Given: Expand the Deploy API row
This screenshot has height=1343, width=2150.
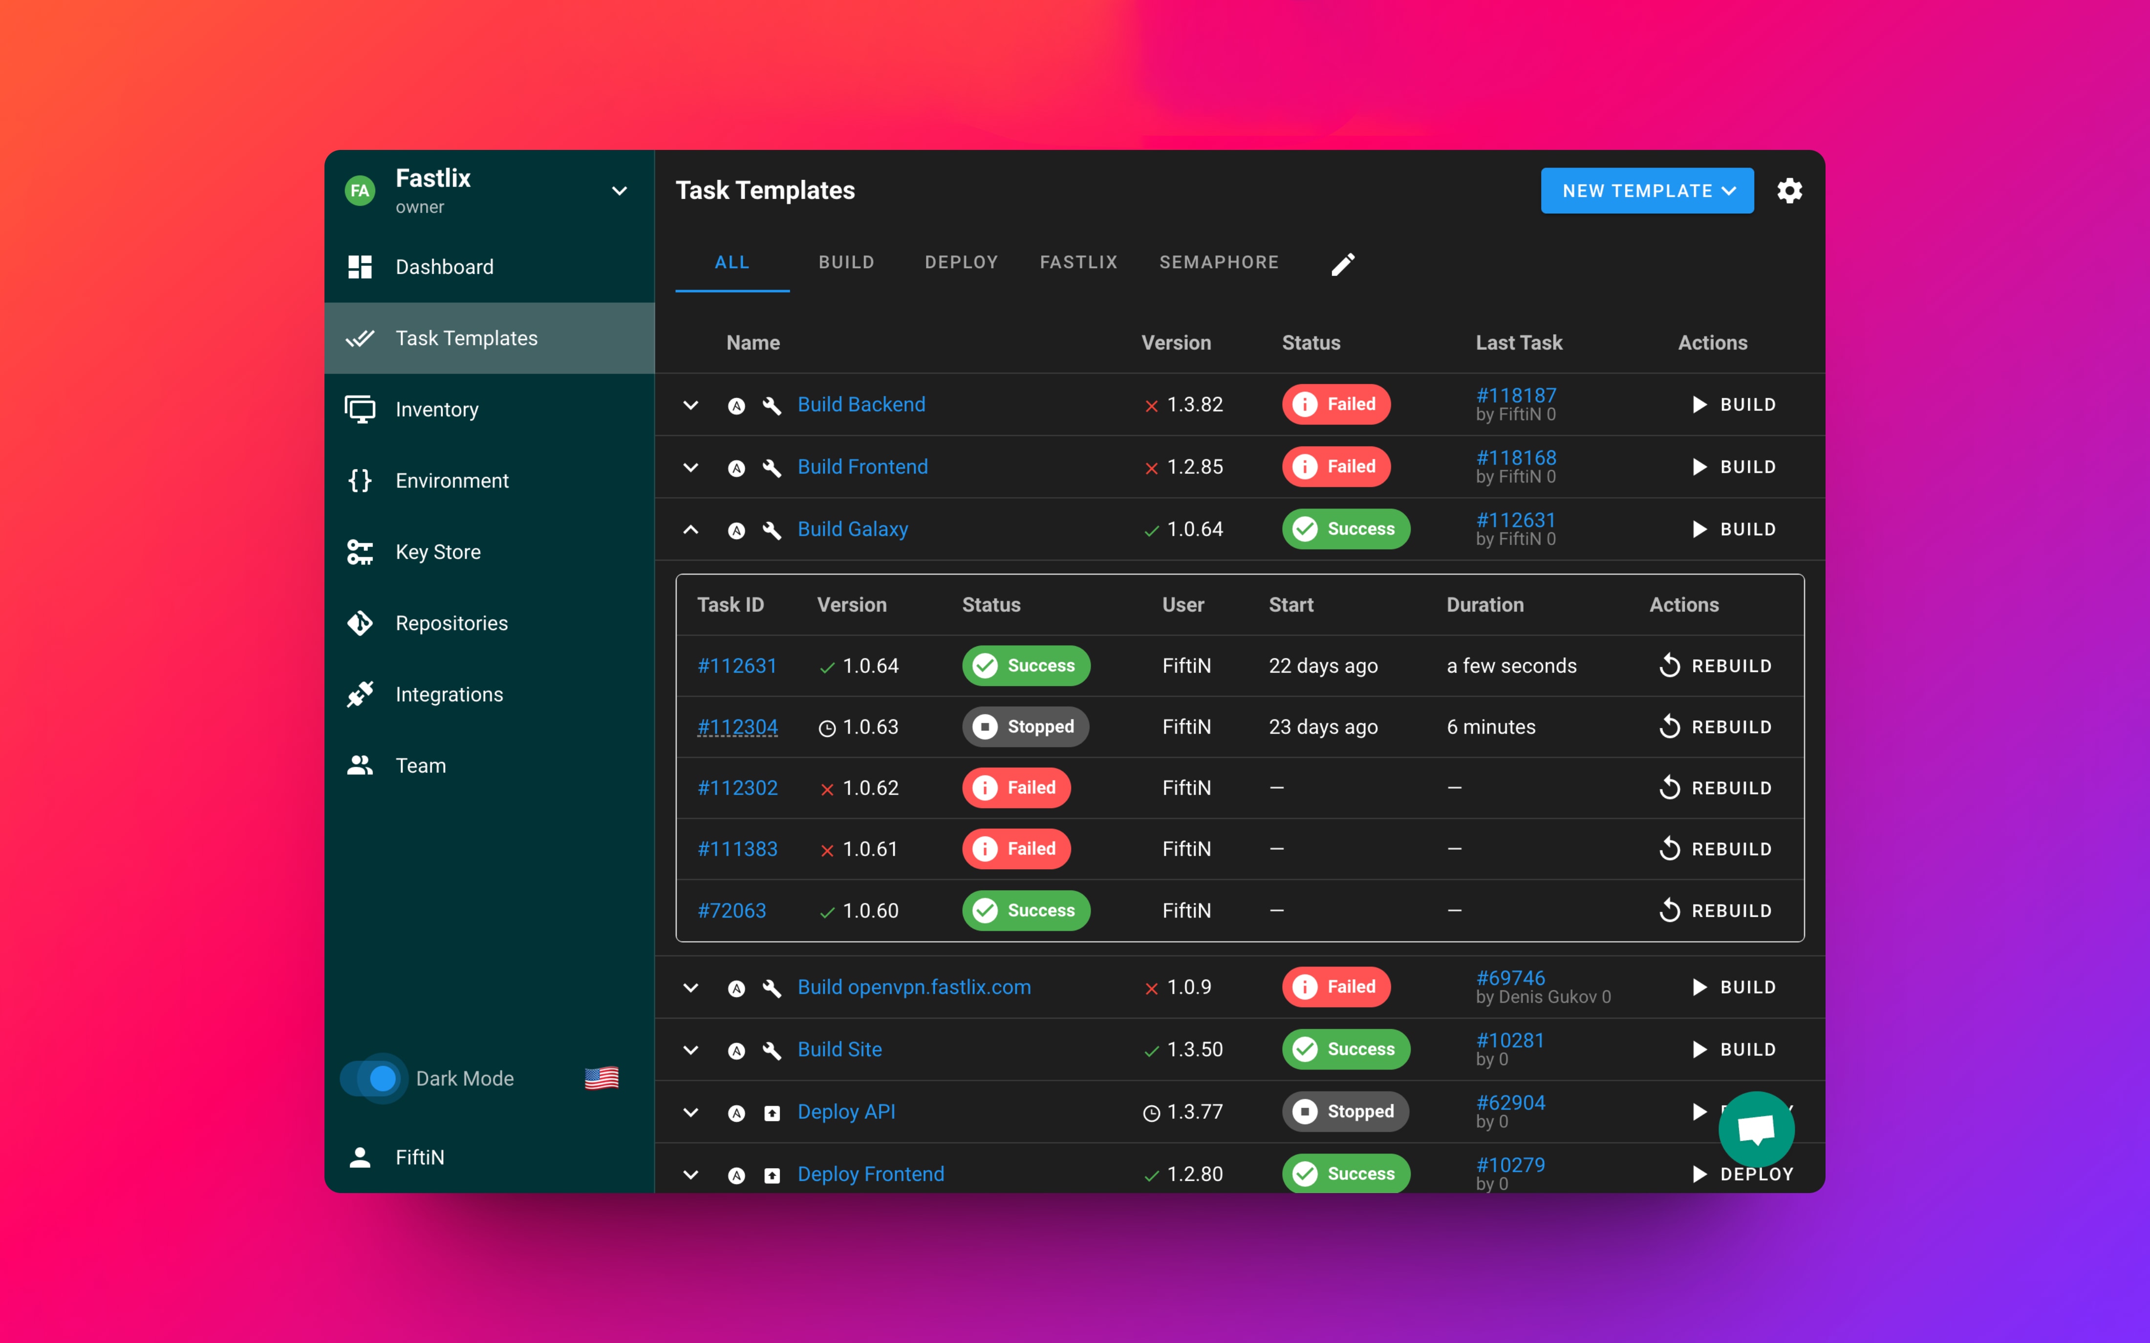Looking at the screenshot, I should tap(690, 1112).
